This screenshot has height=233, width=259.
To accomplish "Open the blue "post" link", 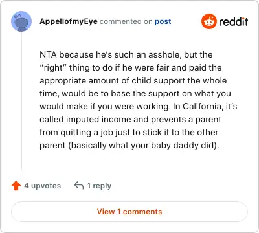I will 163,21.
